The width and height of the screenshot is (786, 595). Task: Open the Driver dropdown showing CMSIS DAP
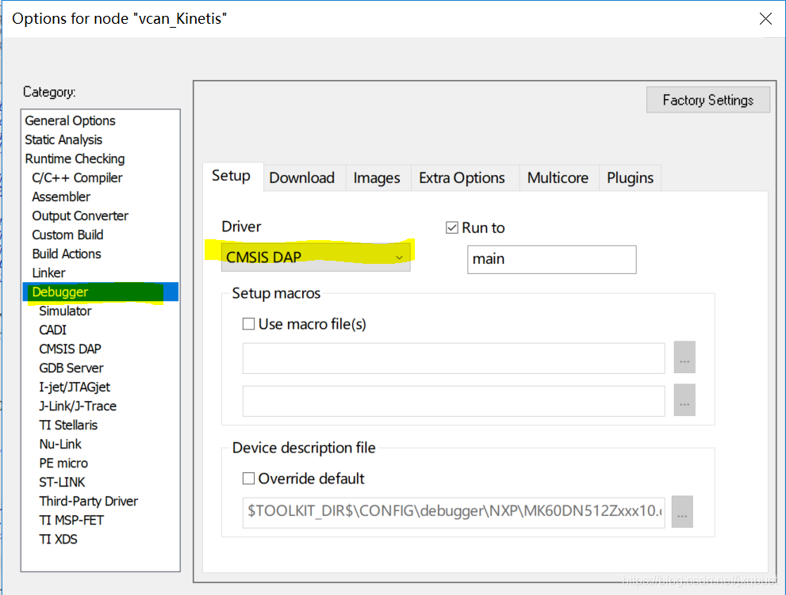point(316,257)
